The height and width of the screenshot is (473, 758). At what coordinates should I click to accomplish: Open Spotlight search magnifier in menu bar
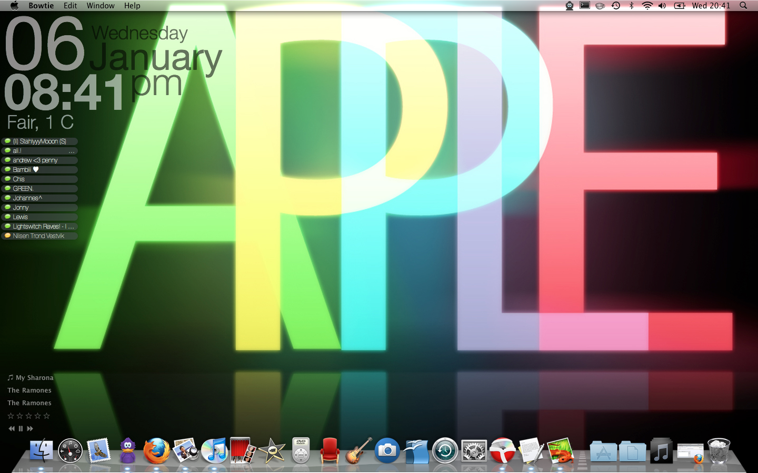743,5
